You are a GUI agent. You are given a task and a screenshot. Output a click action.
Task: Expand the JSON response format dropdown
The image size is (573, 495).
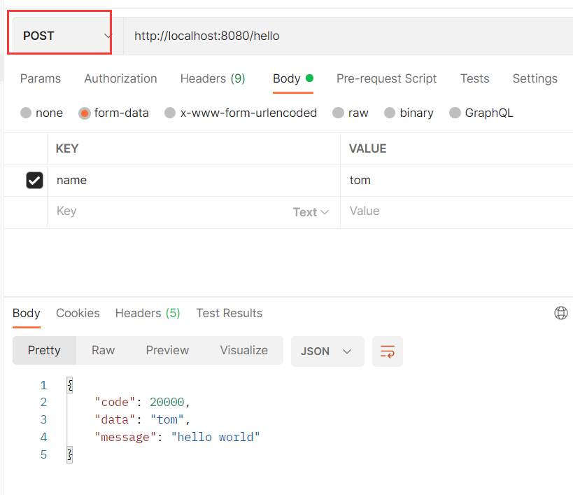point(327,351)
